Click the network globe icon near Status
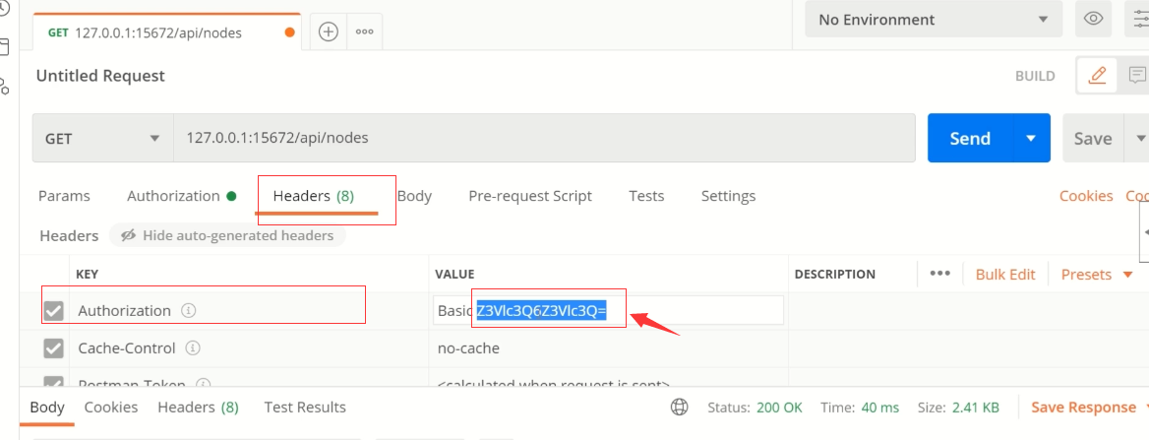This screenshot has width=1149, height=440. point(680,407)
